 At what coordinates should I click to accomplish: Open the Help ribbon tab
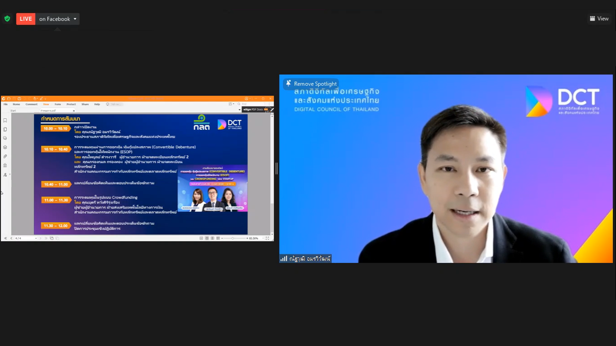pos(97,104)
